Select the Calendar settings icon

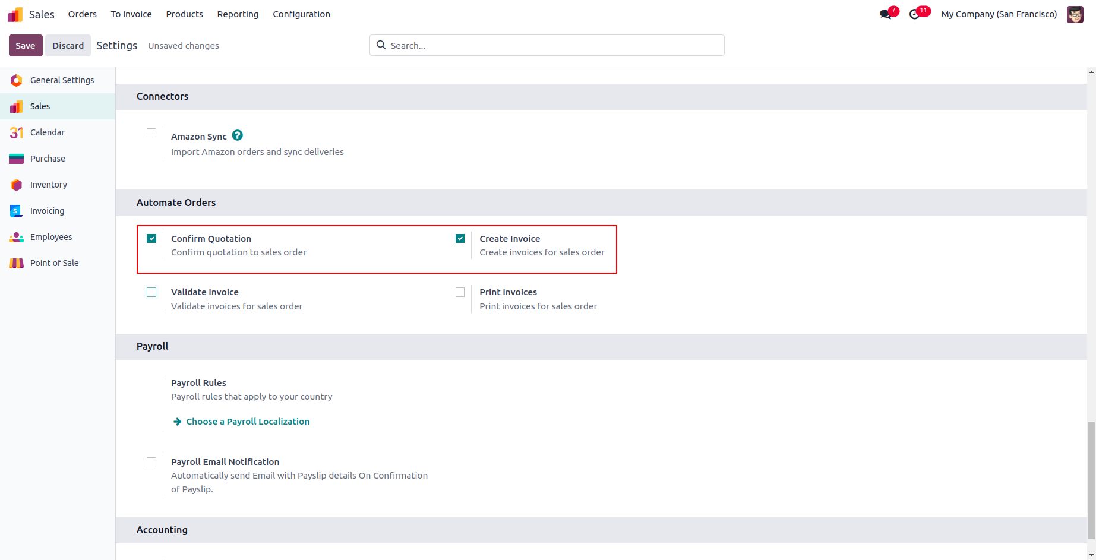(x=17, y=132)
